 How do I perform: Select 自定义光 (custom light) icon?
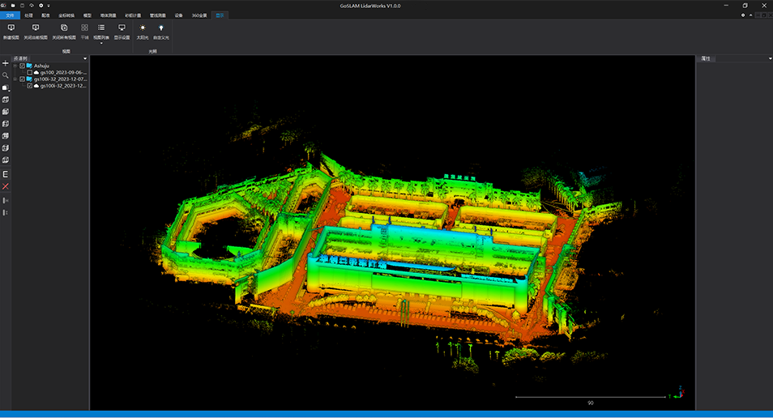pos(161,28)
